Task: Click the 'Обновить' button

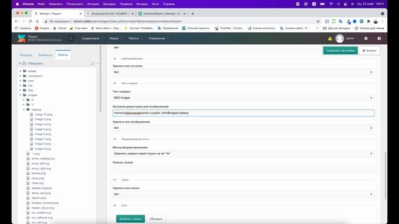Action: [x=156, y=219]
